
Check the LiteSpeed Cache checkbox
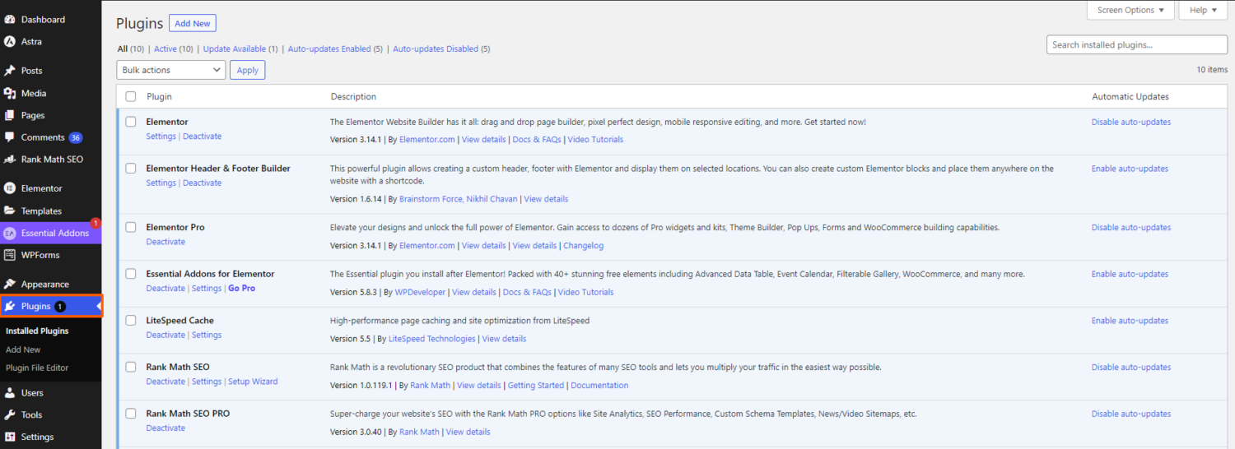tap(131, 320)
